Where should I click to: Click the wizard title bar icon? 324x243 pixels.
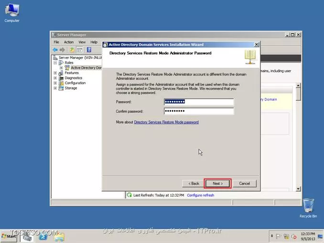[106, 44]
